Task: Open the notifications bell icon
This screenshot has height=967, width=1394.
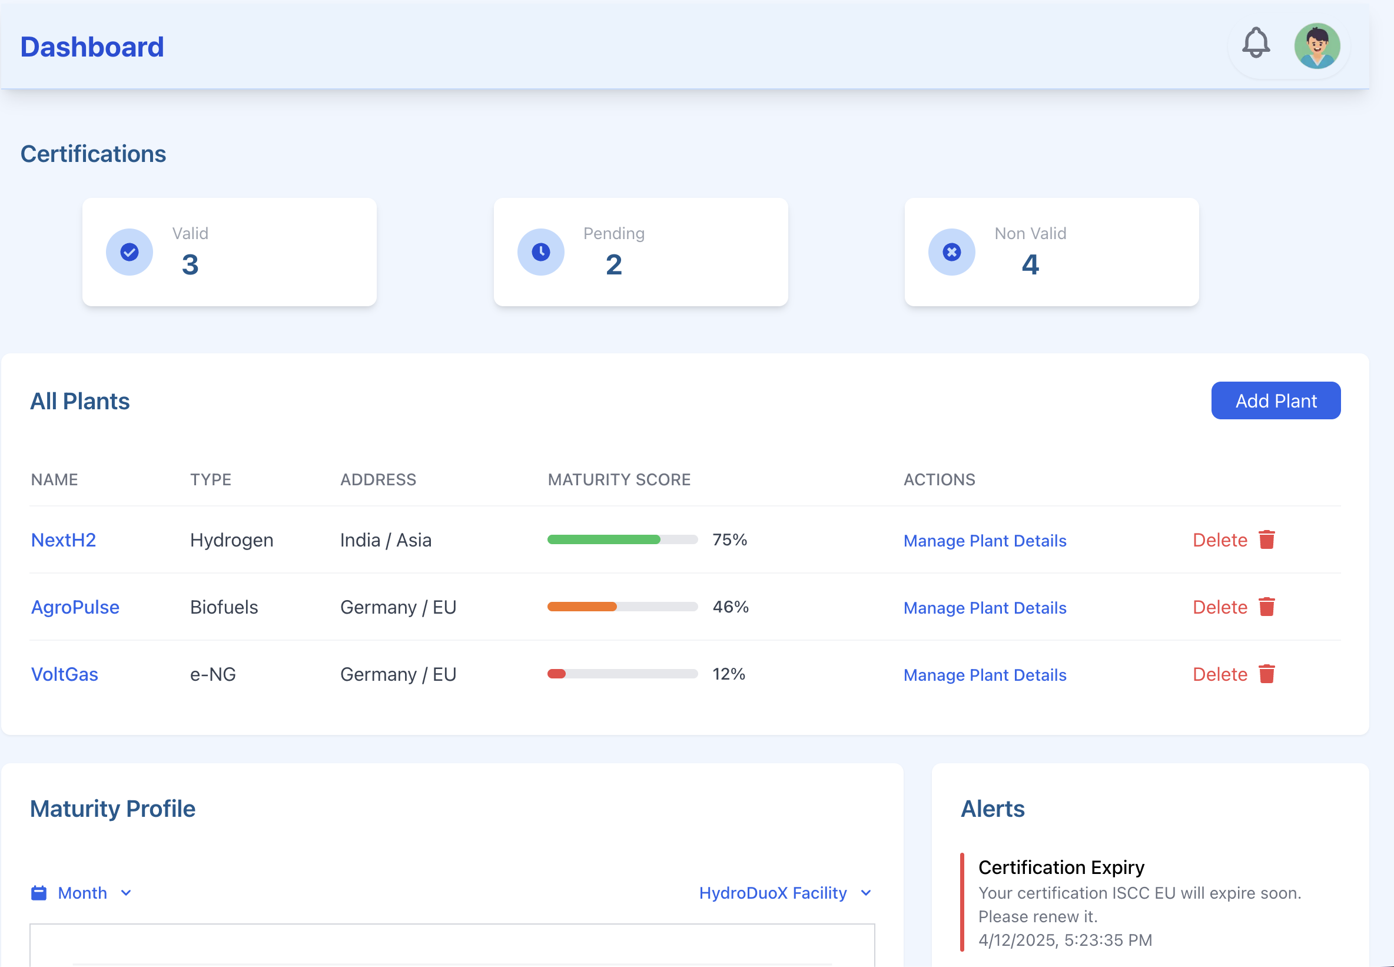Action: tap(1256, 44)
